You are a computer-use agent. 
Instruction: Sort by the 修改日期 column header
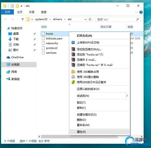tap(106, 27)
